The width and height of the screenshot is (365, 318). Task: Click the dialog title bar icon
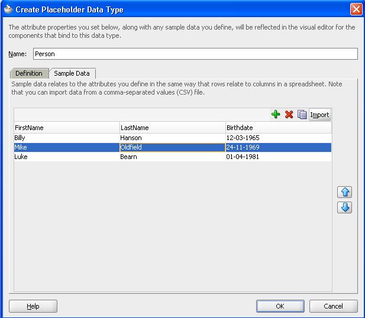[x=8, y=9]
